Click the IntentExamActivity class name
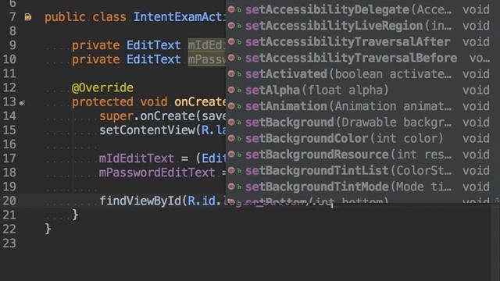Image resolution: width=500 pixels, height=281 pixels. pyautogui.click(x=180, y=17)
